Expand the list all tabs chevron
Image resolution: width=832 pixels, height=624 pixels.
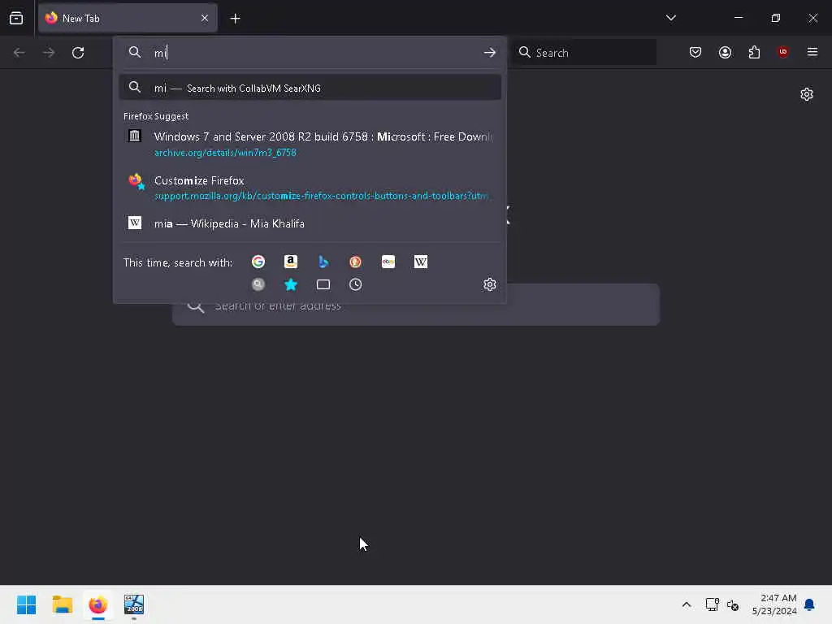point(670,18)
